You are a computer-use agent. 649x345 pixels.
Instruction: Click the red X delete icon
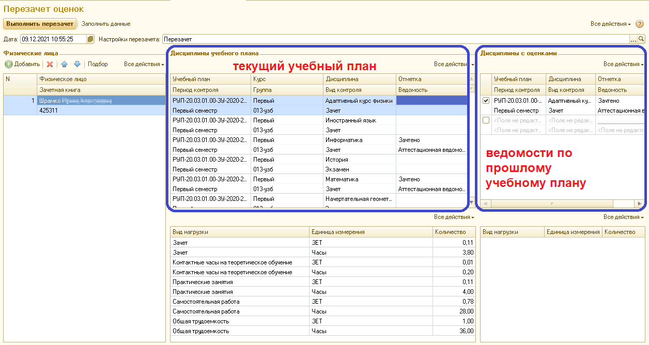click(x=50, y=65)
